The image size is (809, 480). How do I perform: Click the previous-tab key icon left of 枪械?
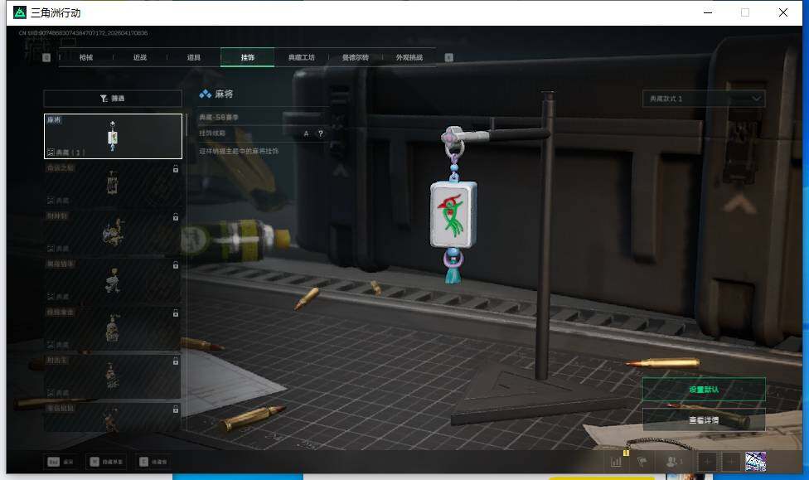[x=46, y=57]
